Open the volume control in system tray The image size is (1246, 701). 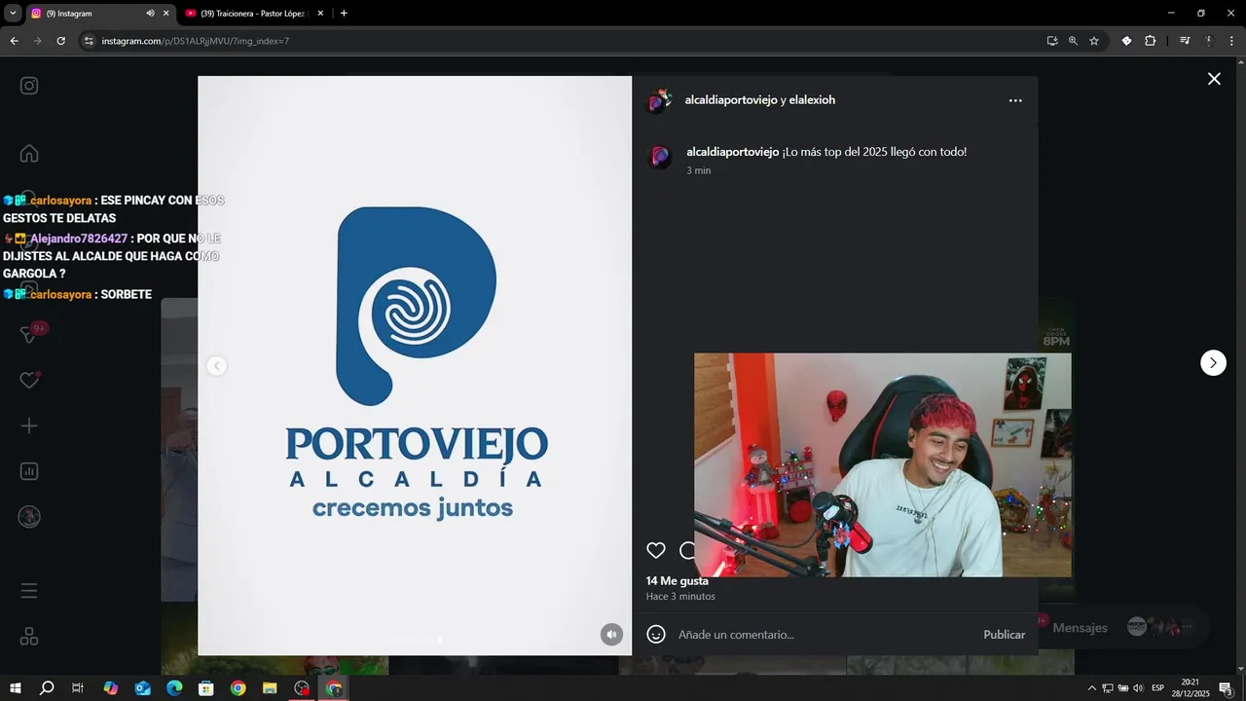(1138, 688)
